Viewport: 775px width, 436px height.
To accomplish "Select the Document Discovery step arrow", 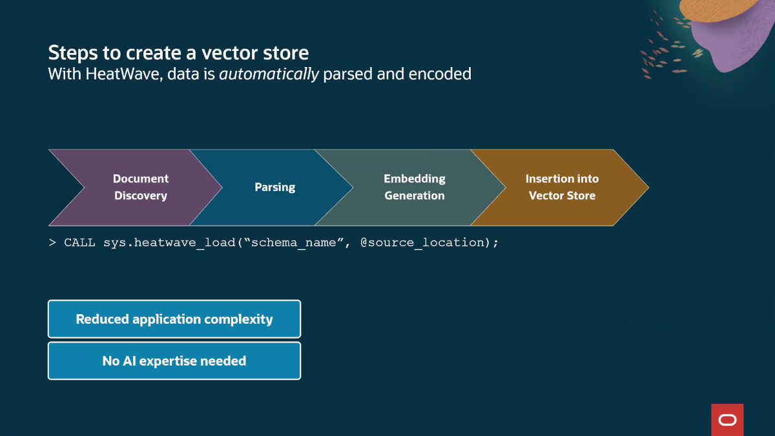I will click(140, 188).
